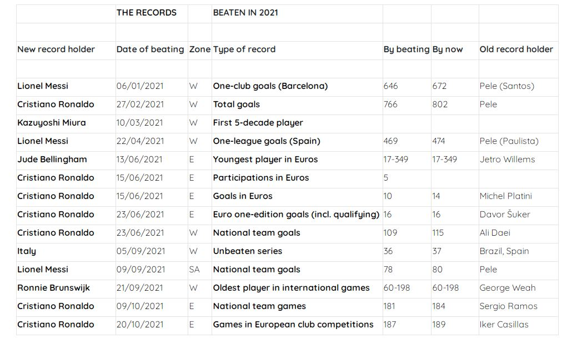Click the "THE RECORDS" title cell
Image resolution: width=562 pixels, height=338 pixels.
point(147,13)
